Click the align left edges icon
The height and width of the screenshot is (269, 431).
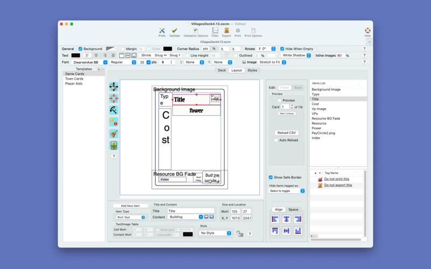click(x=275, y=219)
